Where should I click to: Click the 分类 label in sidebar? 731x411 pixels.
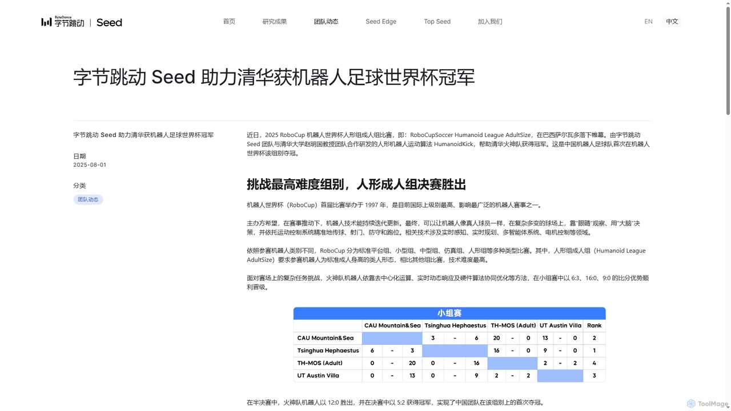(x=79, y=186)
